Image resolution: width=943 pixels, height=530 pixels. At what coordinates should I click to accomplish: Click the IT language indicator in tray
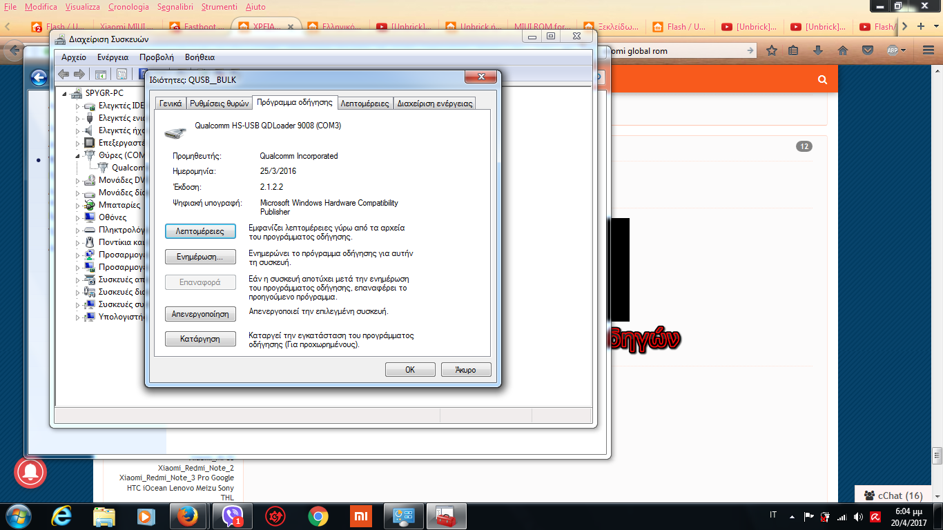(x=773, y=515)
